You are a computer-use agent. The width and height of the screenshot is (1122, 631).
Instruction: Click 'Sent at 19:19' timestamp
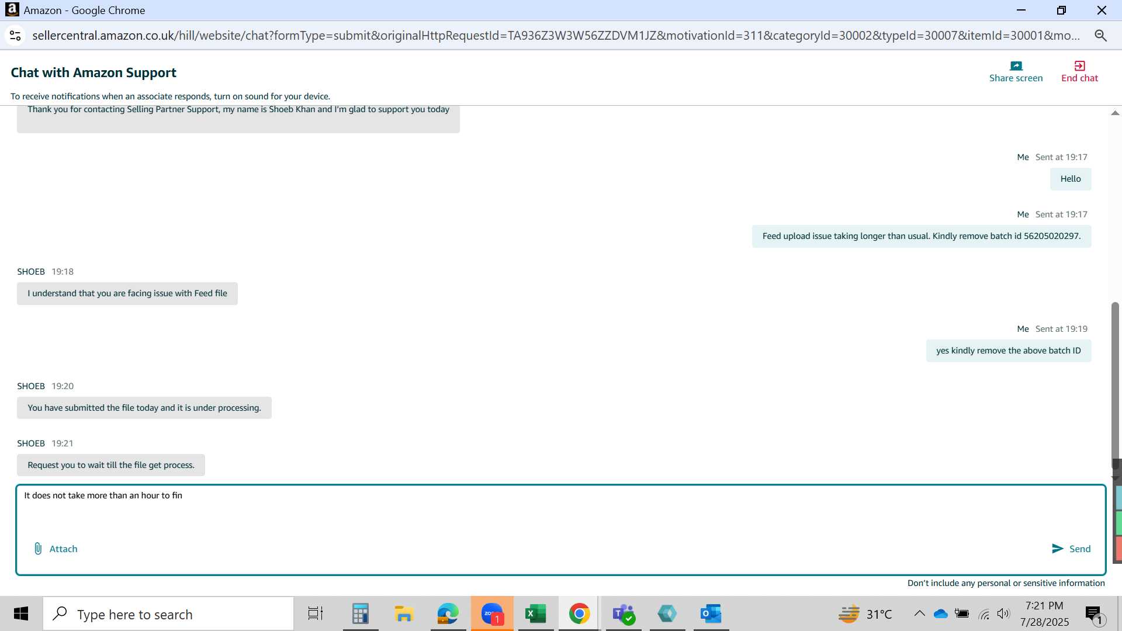tap(1061, 329)
